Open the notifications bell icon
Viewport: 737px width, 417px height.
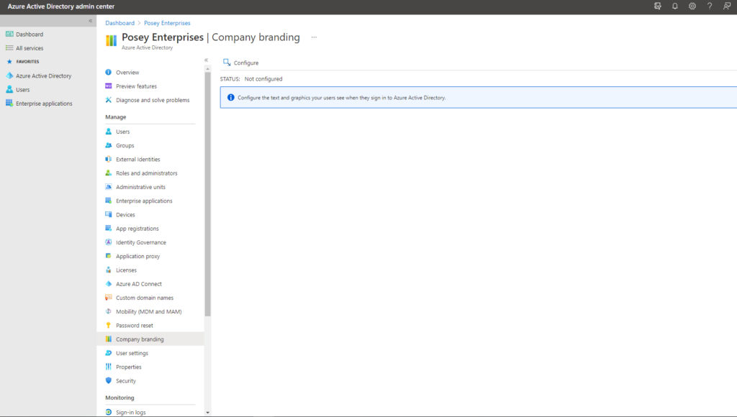click(675, 6)
